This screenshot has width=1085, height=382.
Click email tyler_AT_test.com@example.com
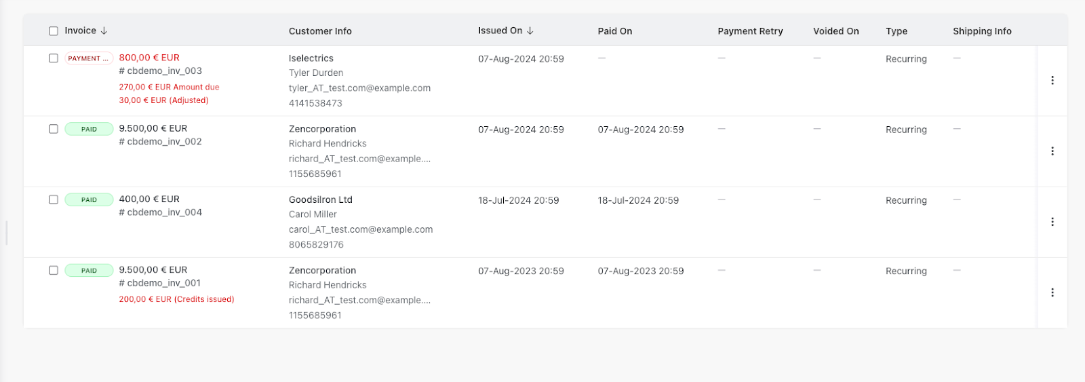point(359,88)
